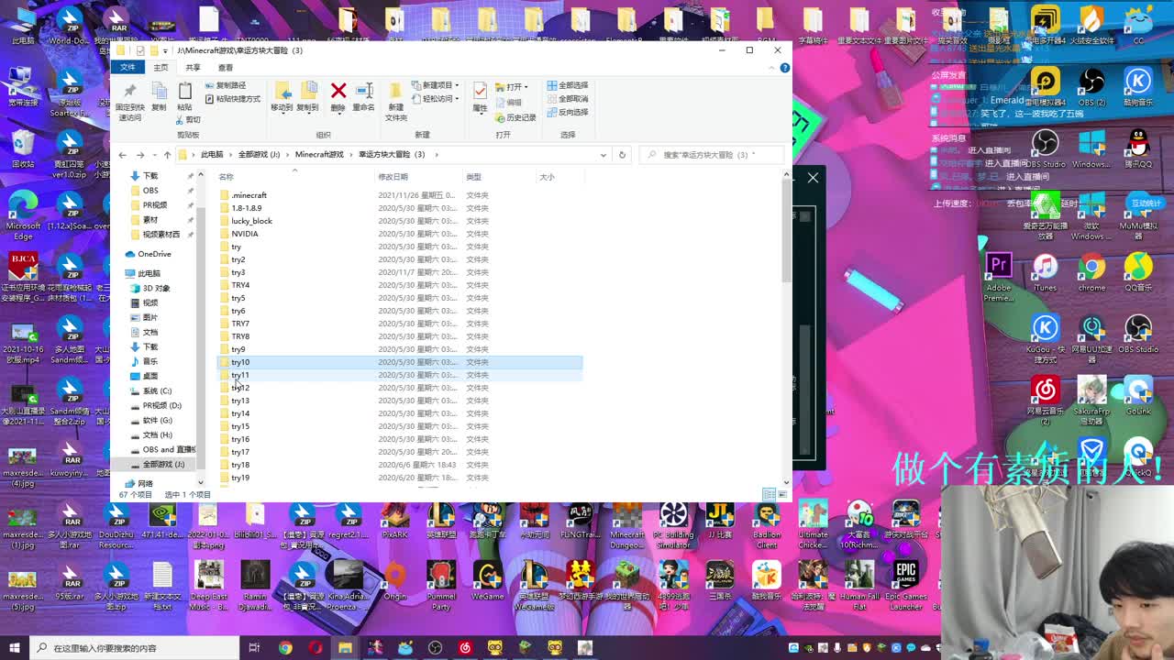Image resolution: width=1174 pixels, height=660 pixels.
Task: Click Minecraft游戏 in the breadcrumb path
Action: tap(318, 155)
